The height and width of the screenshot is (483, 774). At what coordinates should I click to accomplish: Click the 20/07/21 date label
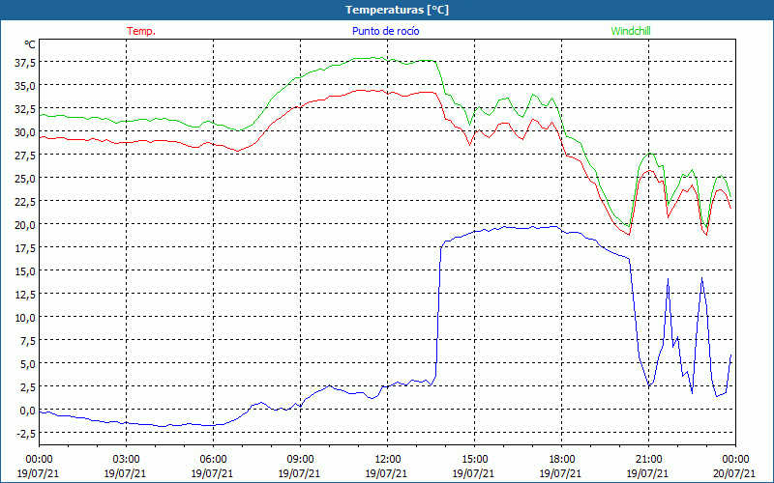click(734, 473)
